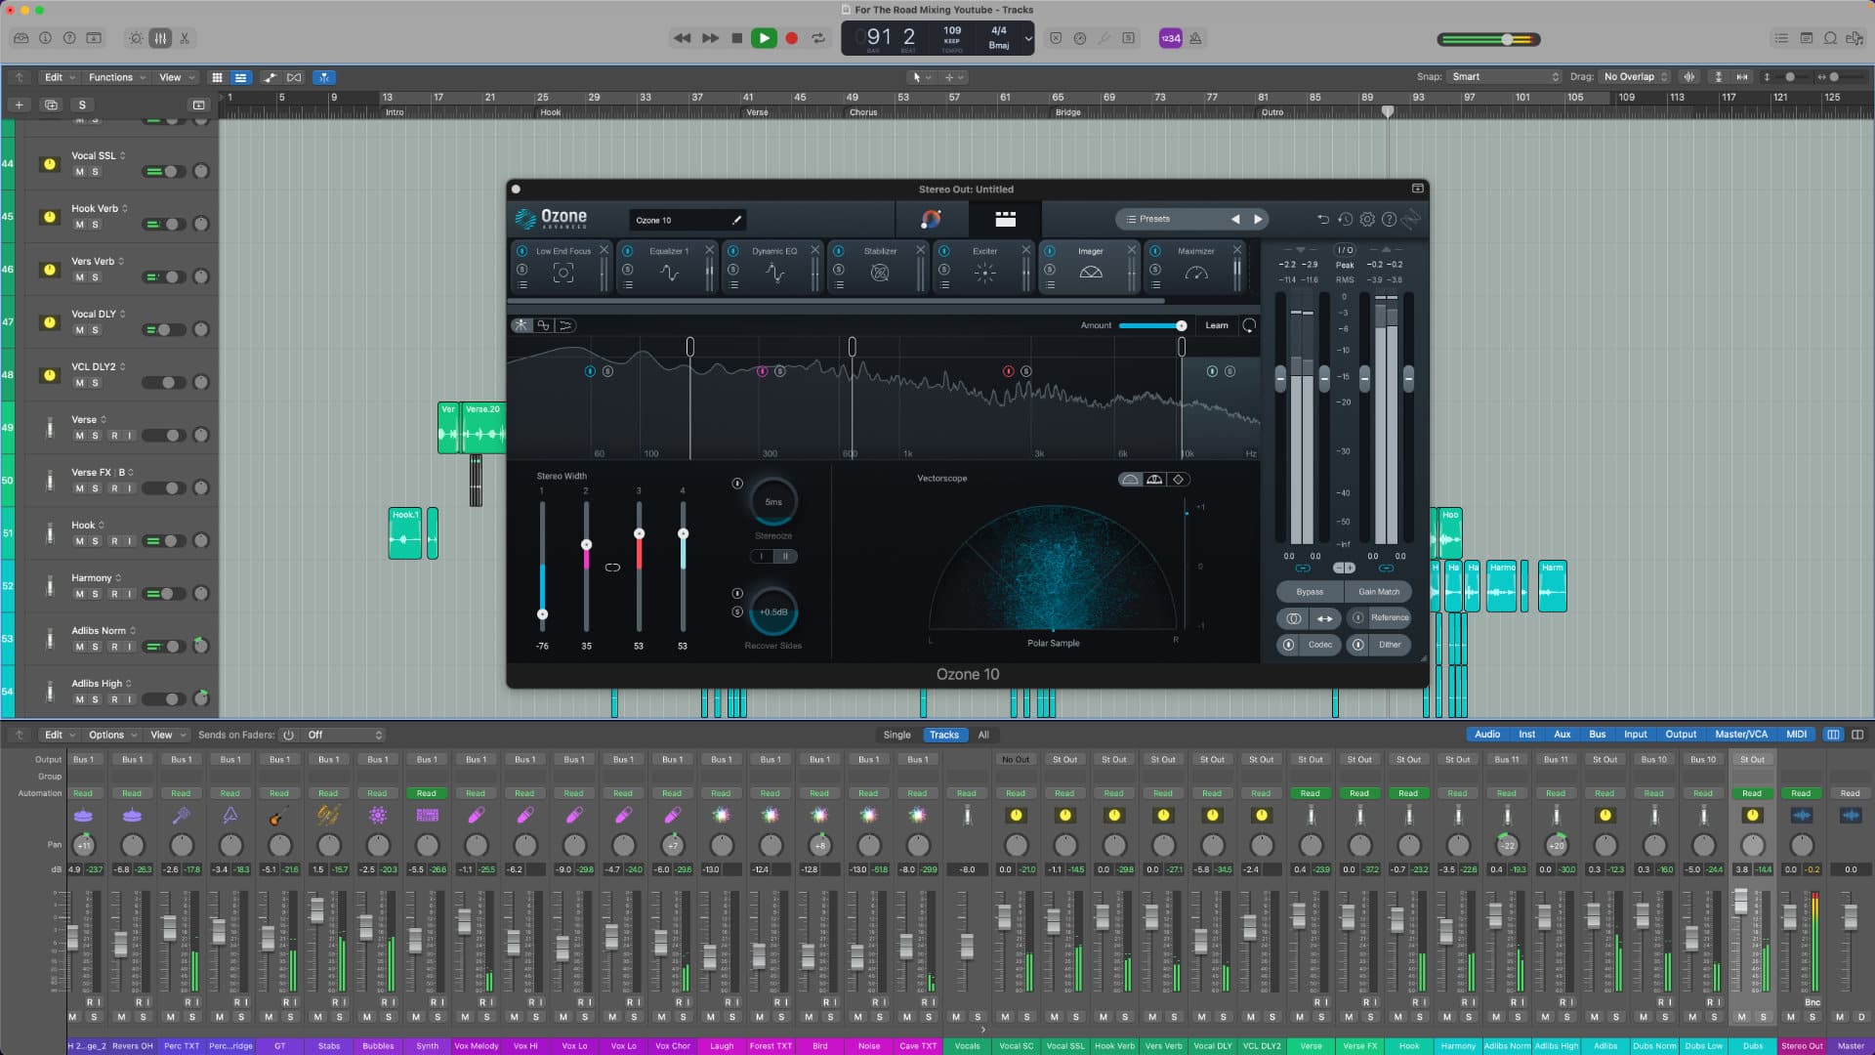
Task: Toggle the cycle loop button
Action: tap(818, 38)
